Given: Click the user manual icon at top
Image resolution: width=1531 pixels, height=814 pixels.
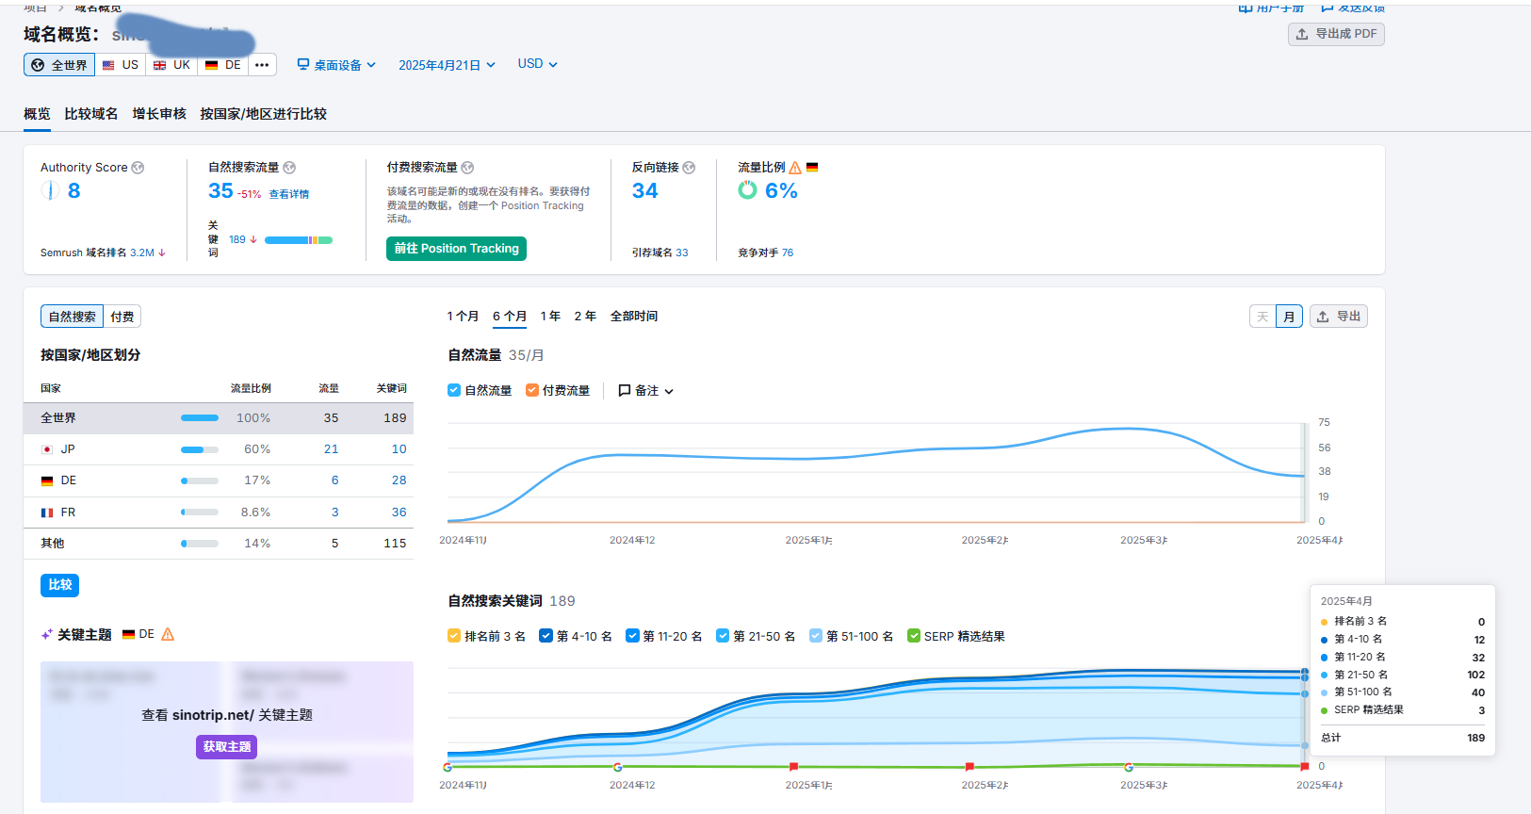Looking at the screenshot, I should tap(1246, 8).
